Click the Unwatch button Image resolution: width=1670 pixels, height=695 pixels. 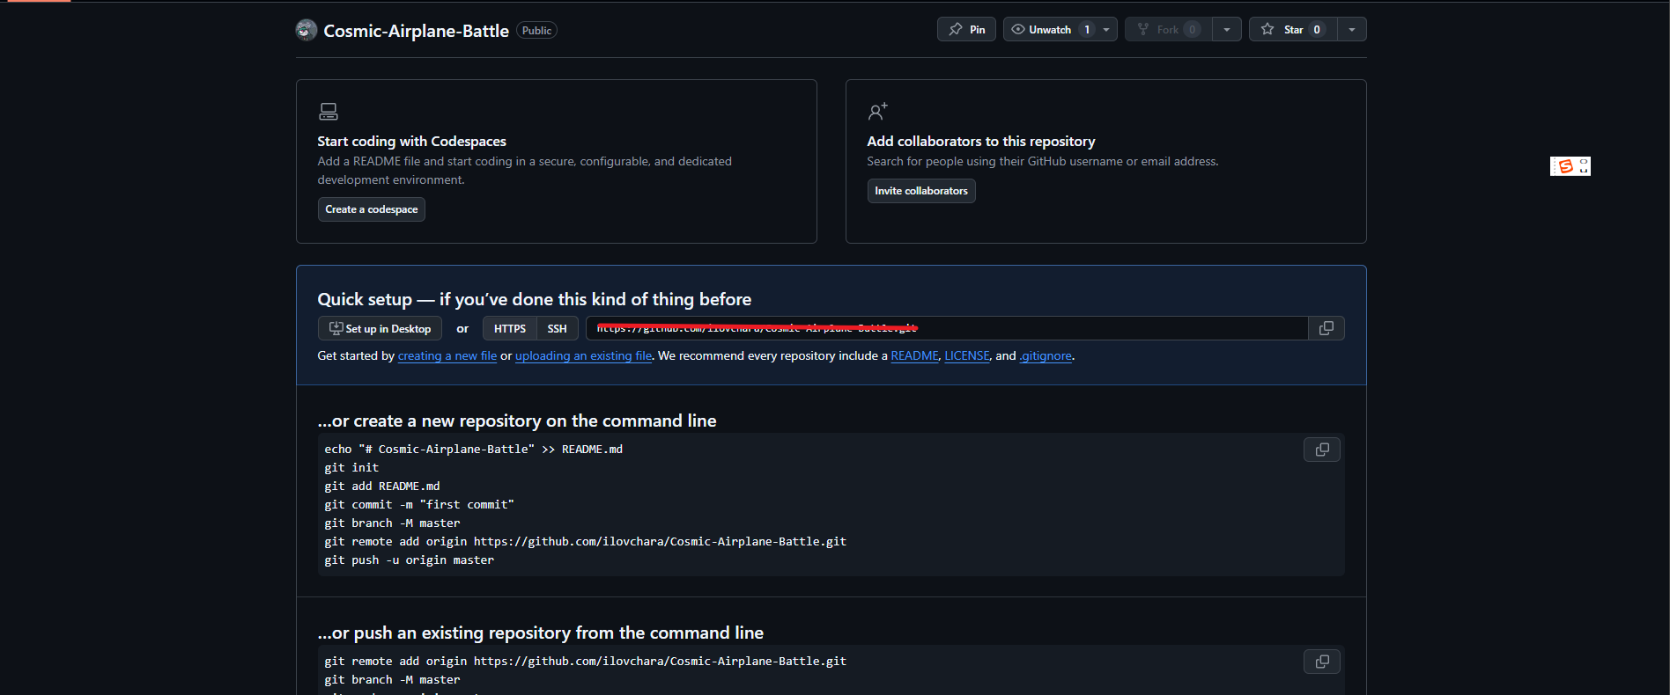click(1050, 29)
